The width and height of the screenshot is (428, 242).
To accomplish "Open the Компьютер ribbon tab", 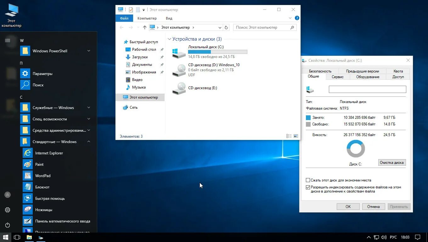I will 147,18.
